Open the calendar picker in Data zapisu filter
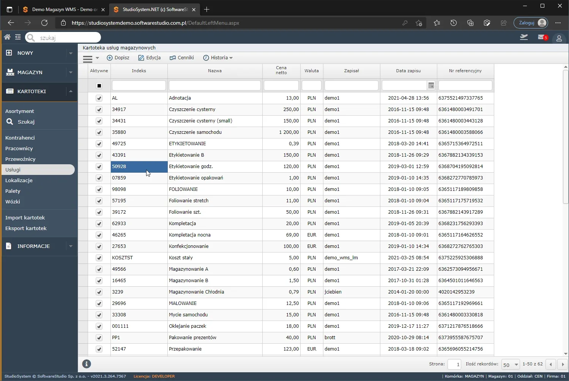 (431, 86)
